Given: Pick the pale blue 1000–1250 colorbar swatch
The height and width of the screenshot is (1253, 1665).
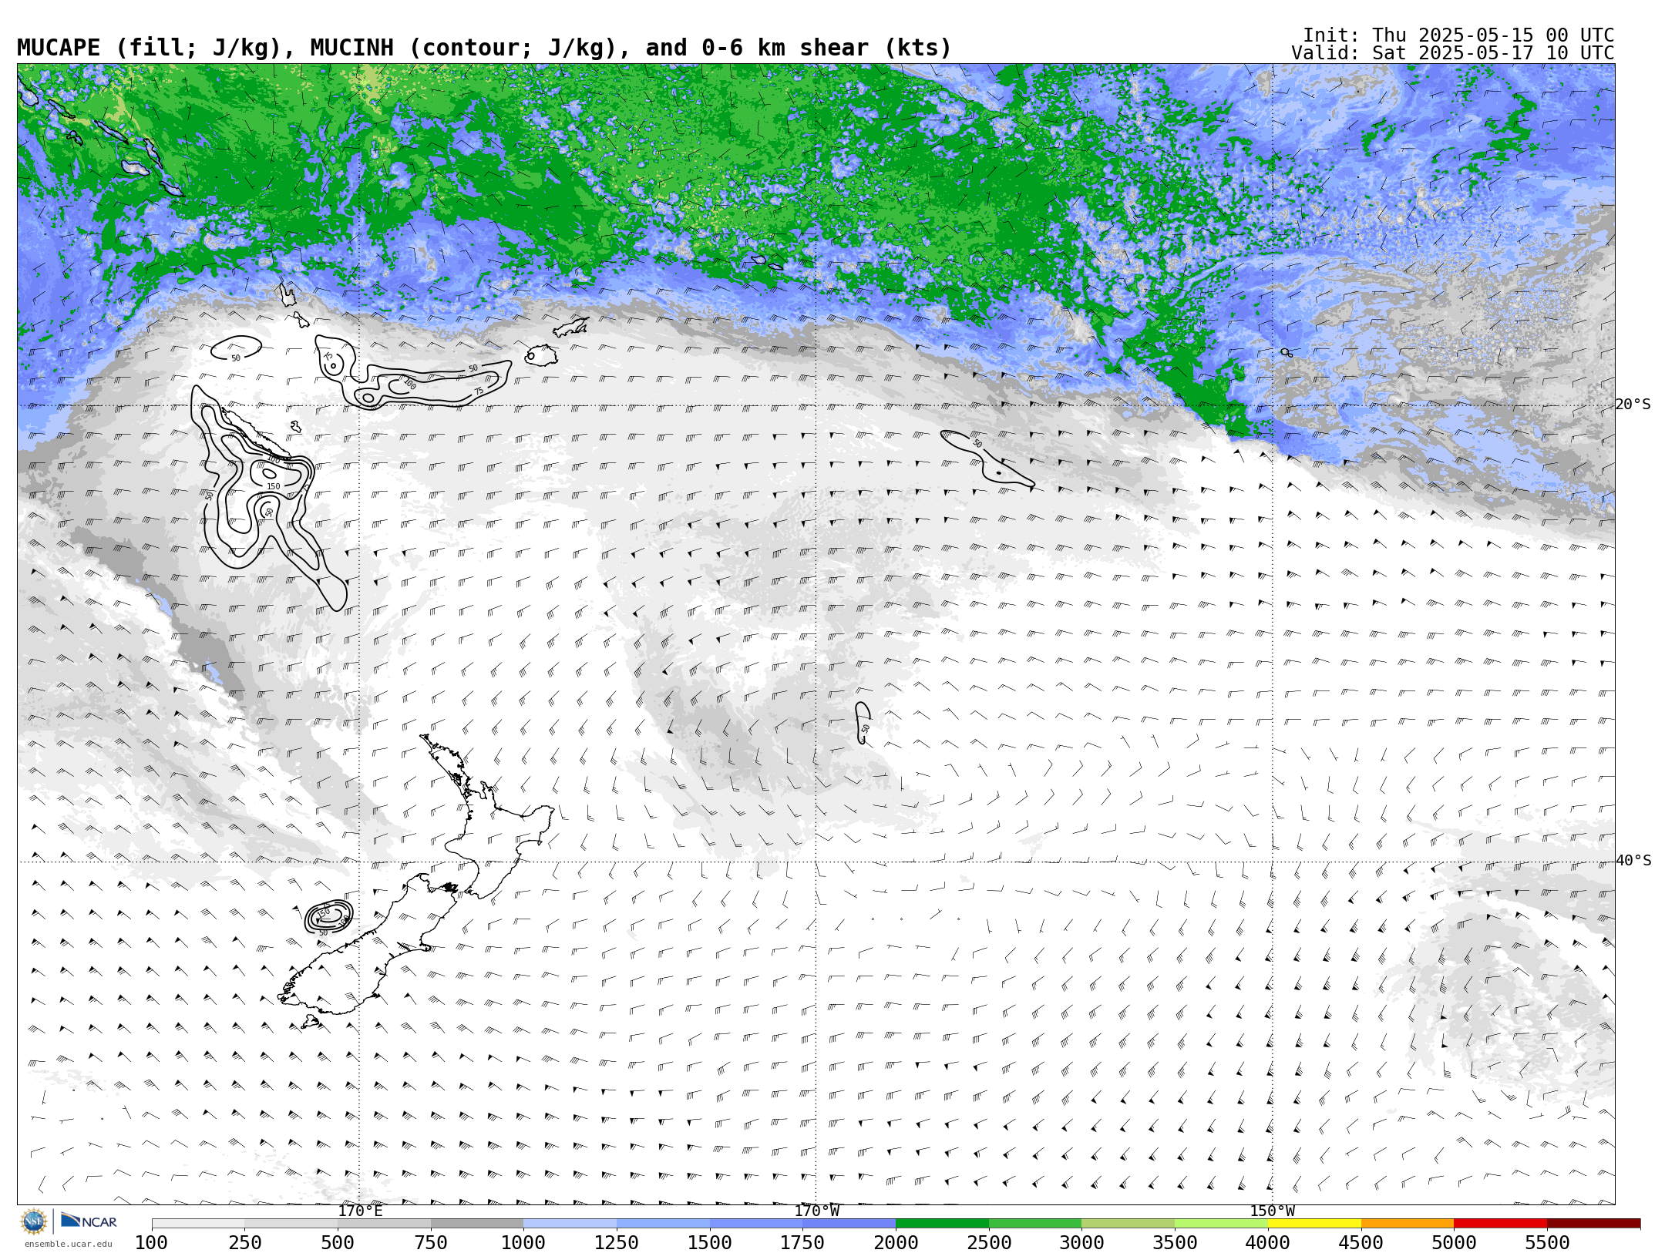Looking at the screenshot, I should (570, 1224).
